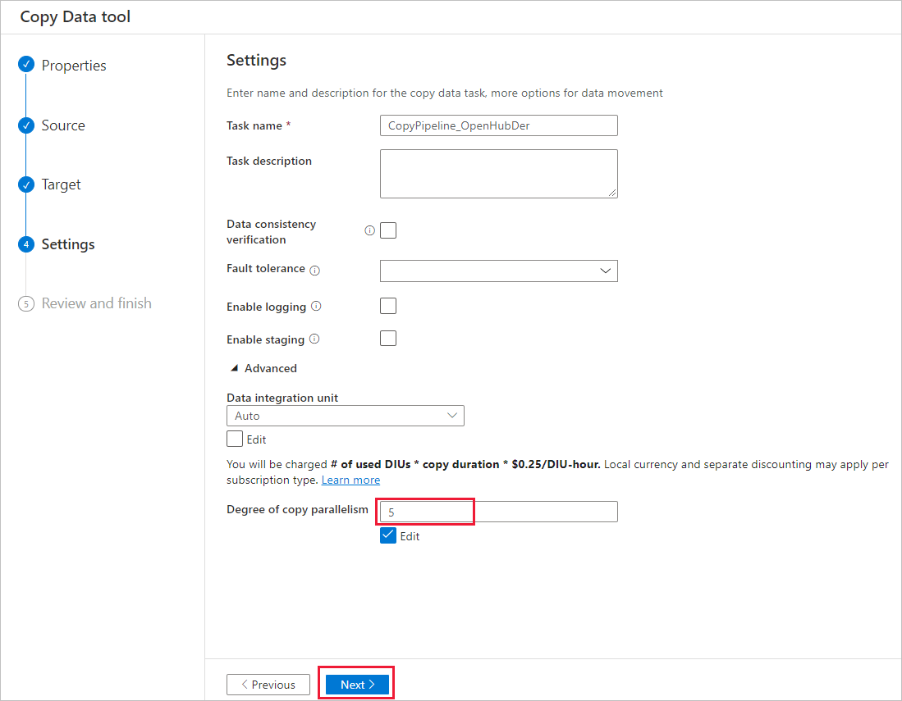Click the info icon beside Data consistency verification
The width and height of the screenshot is (902, 701).
coord(369,230)
